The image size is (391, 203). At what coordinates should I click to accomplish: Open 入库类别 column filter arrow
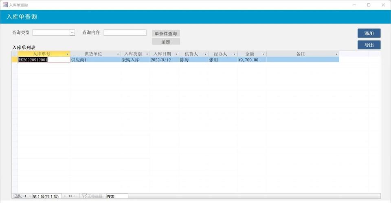pyautogui.click(x=147, y=54)
